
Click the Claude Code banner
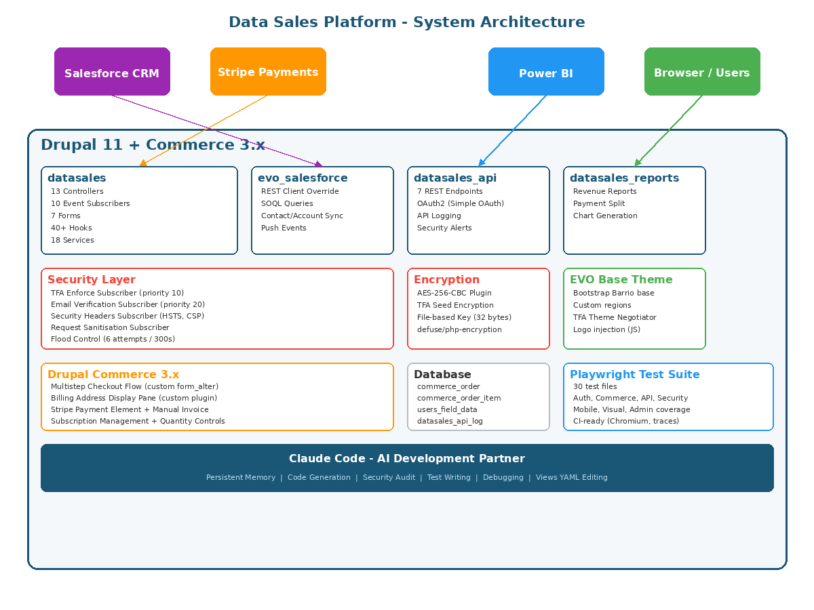[x=407, y=468]
